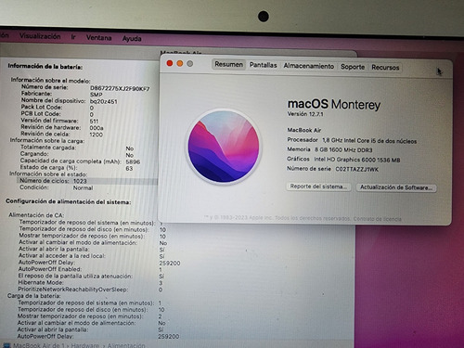Click the macOS Monterey title text
The width and height of the screenshot is (464, 348).
point(334,104)
